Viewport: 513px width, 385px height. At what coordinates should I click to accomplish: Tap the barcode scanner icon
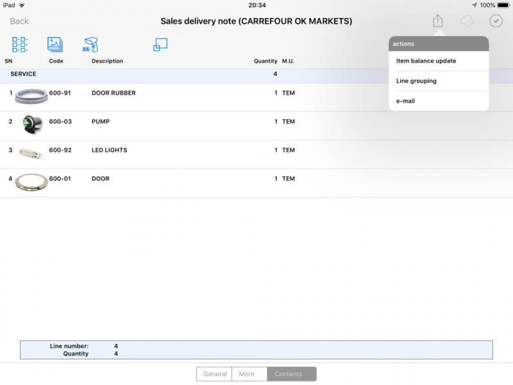(x=90, y=44)
